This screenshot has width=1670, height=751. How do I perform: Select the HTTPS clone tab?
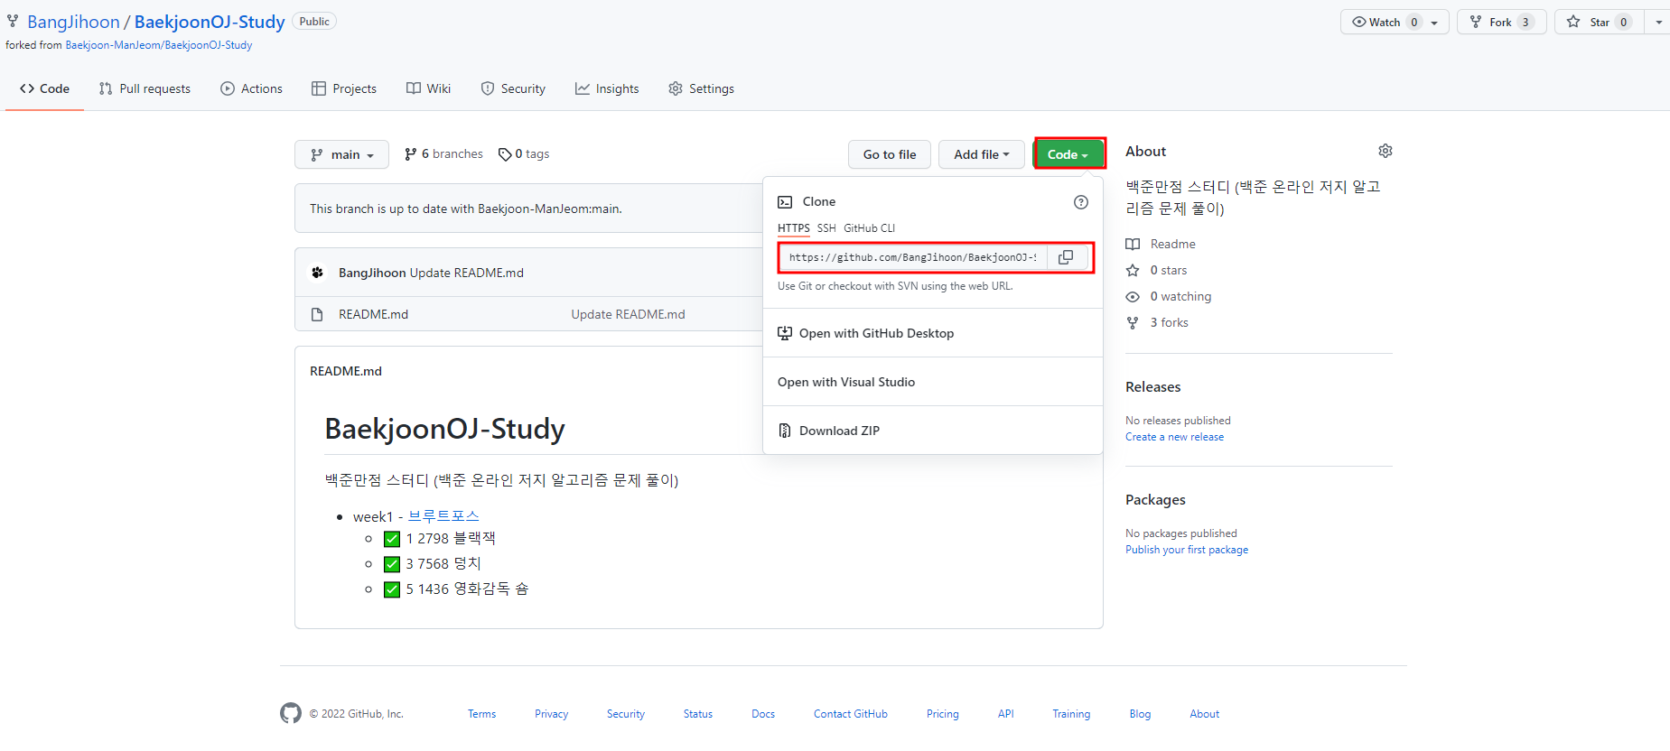tap(794, 228)
